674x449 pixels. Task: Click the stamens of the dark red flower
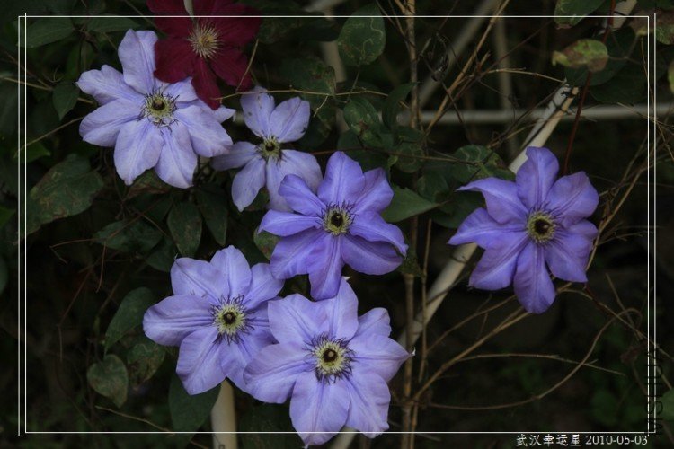(x=204, y=40)
